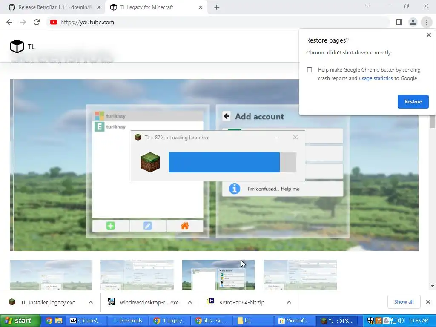Click the blue pencil edit icon
Image resolution: width=436 pixels, height=327 pixels.
pyautogui.click(x=148, y=226)
